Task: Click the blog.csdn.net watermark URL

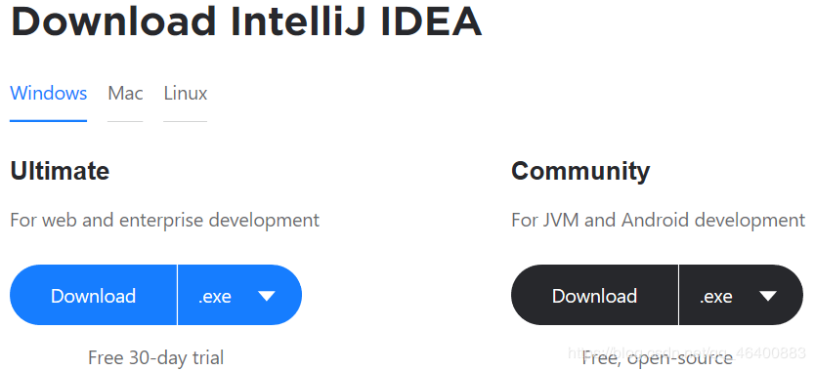Action: click(687, 353)
